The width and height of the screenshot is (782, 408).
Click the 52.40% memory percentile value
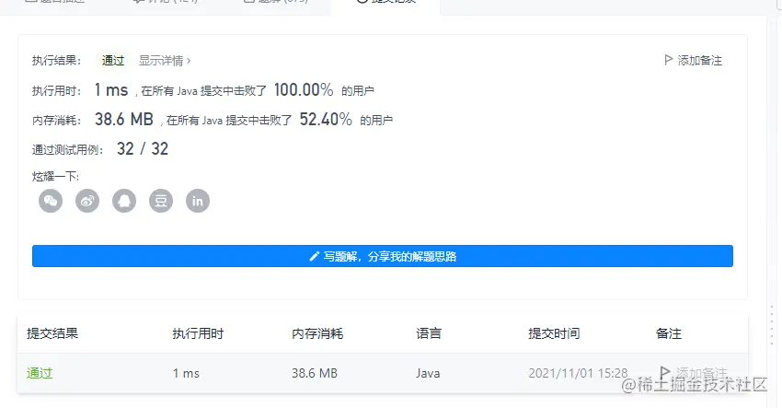click(x=326, y=120)
